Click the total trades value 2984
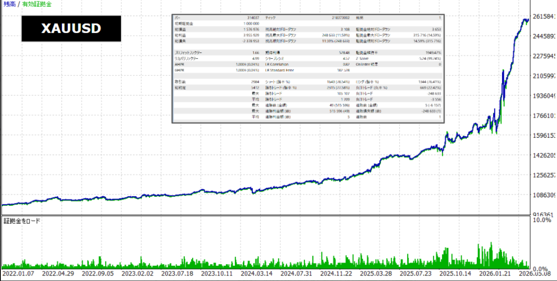Image resolution: width=557 pixels, height=281 pixels. [256, 82]
